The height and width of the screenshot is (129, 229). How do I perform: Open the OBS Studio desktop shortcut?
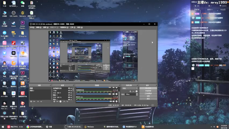[x=14, y=14]
